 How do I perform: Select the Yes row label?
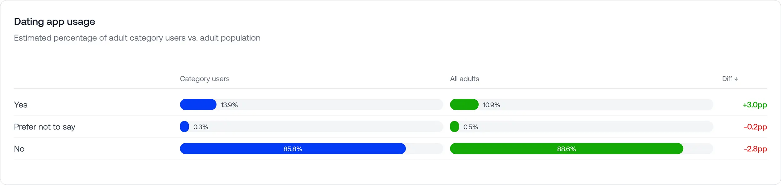coord(21,105)
